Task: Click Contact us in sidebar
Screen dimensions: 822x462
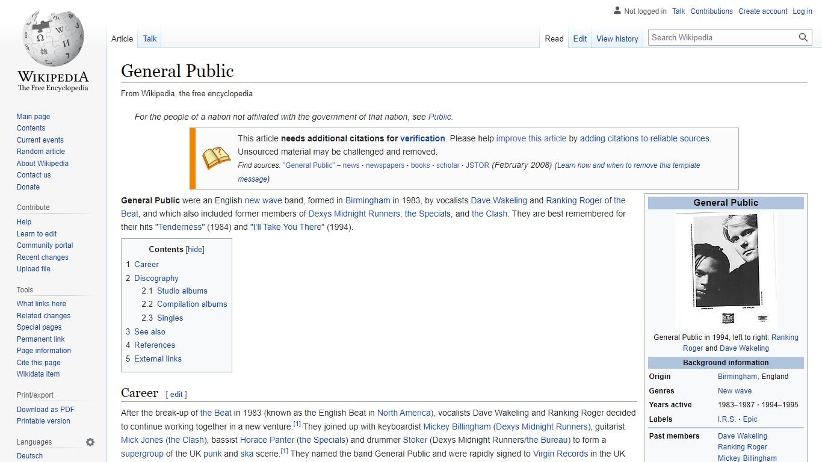Action: [34, 175]
